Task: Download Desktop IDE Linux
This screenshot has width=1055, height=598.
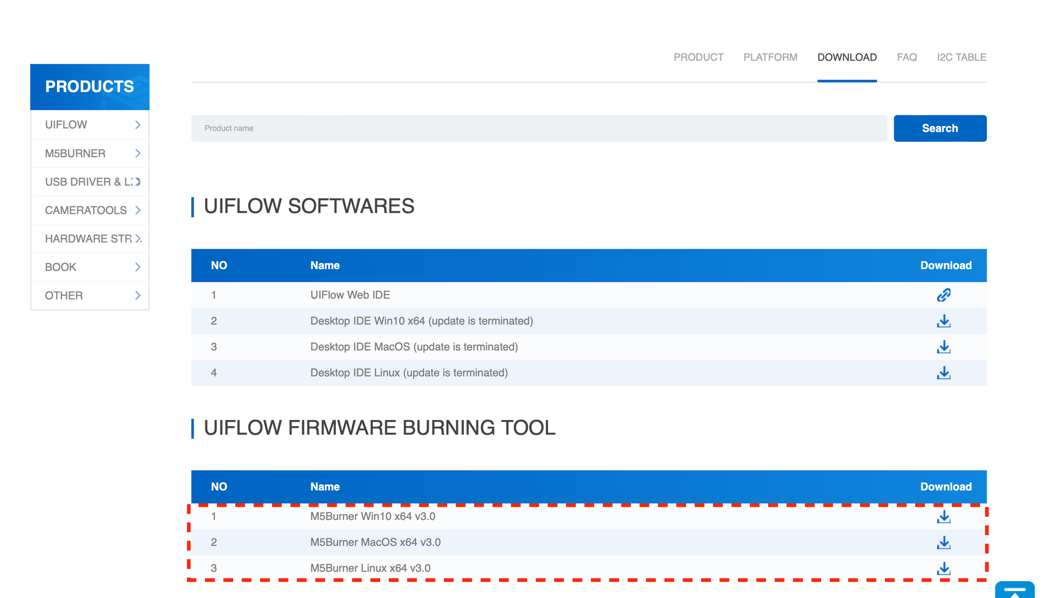Action: [x=943, y=372]
